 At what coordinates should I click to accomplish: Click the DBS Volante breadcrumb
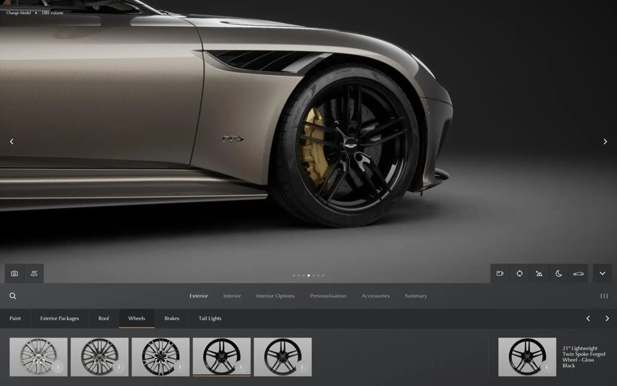53,13
